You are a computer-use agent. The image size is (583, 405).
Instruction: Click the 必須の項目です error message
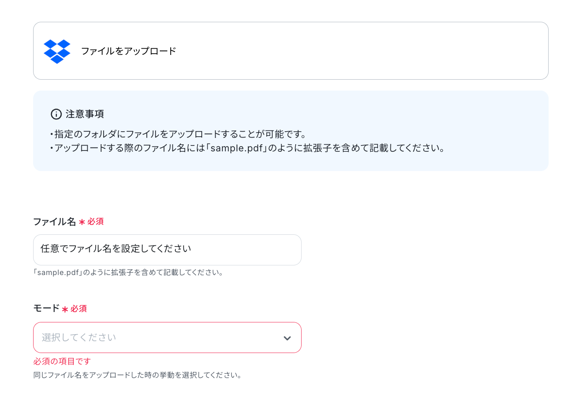pos(62,361)
